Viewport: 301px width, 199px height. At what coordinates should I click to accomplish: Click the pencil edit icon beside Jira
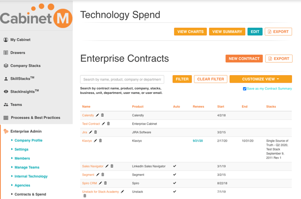tap(90, 132)
